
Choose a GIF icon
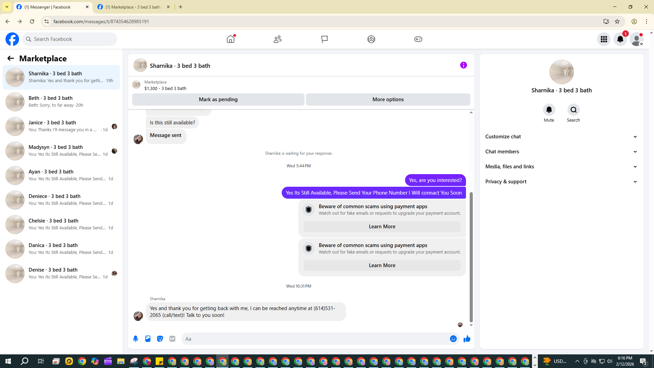coord(172,339)
